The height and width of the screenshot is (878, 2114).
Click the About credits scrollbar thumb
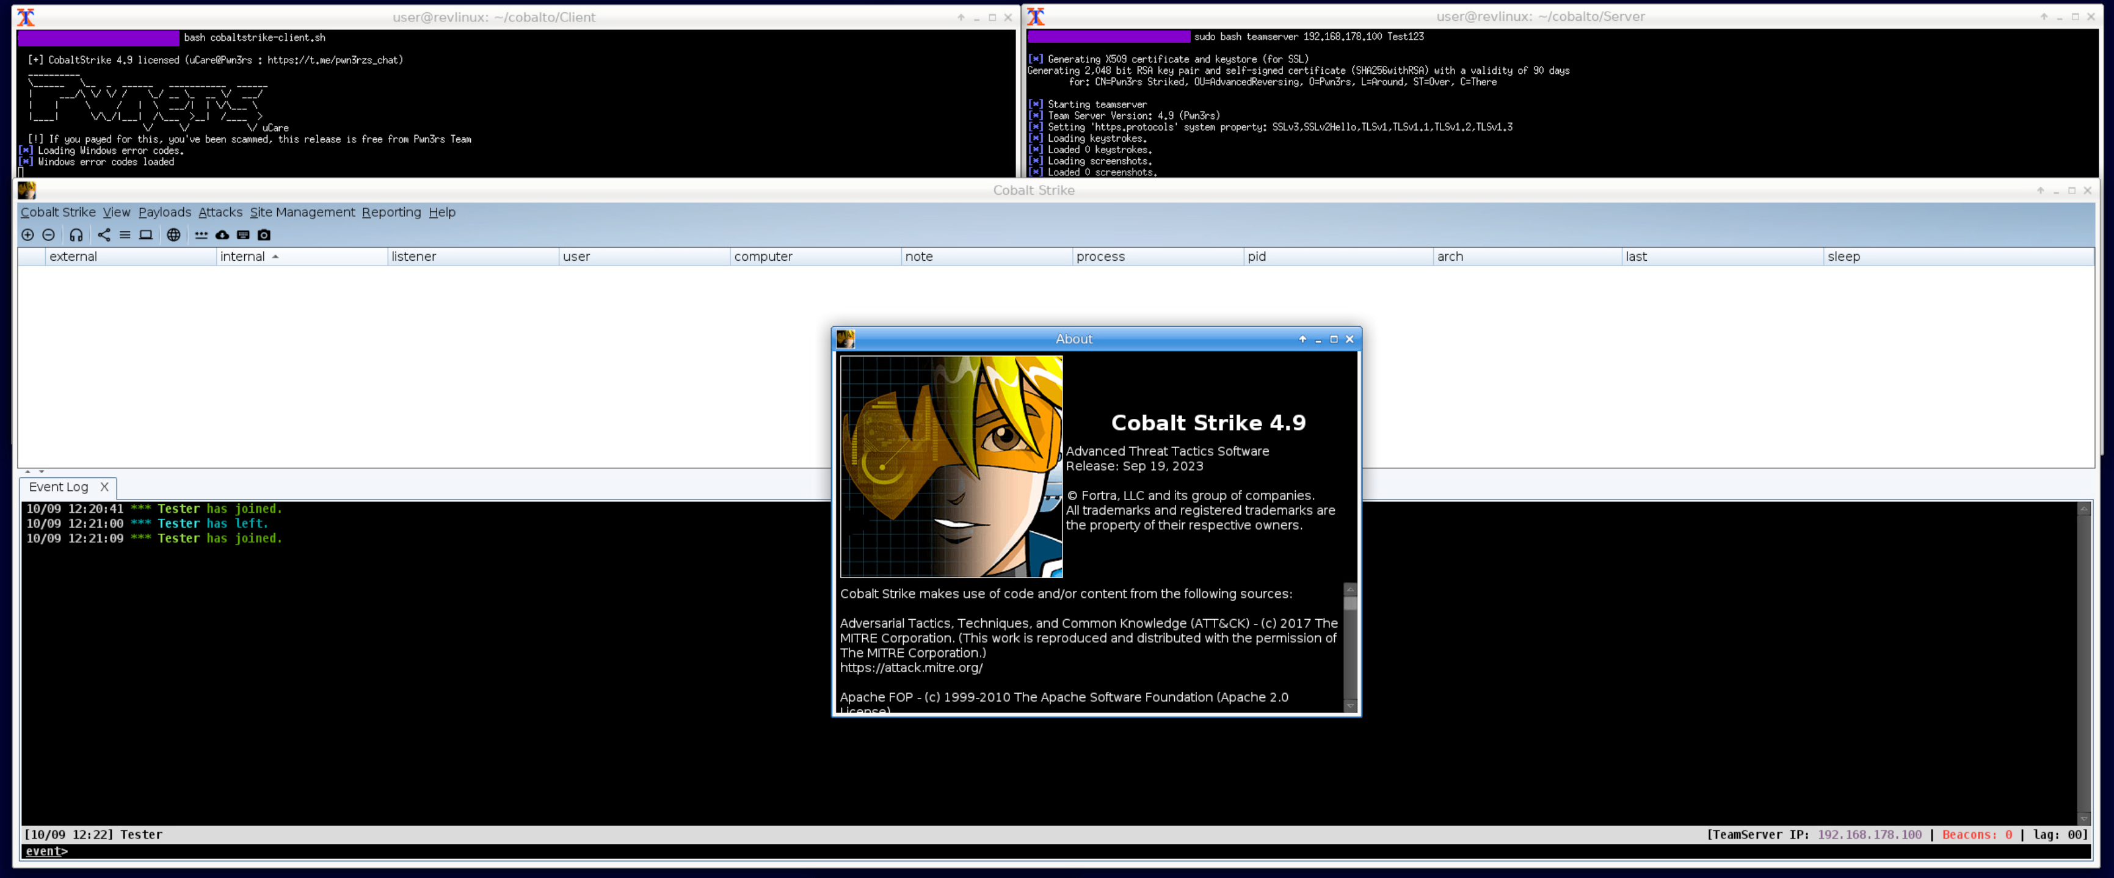point(1350,603)
